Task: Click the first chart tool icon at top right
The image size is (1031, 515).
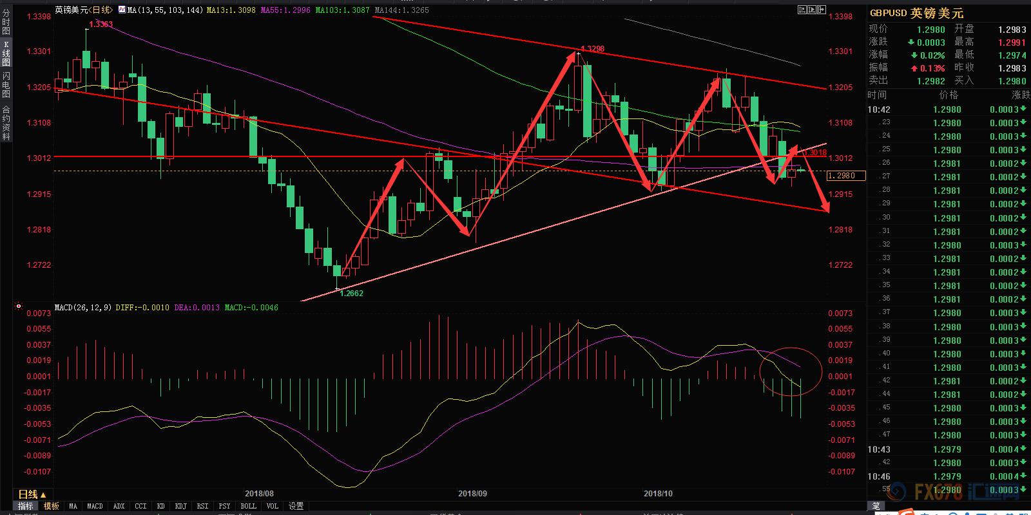Action: pyautogui.click(x=802, y=10)
